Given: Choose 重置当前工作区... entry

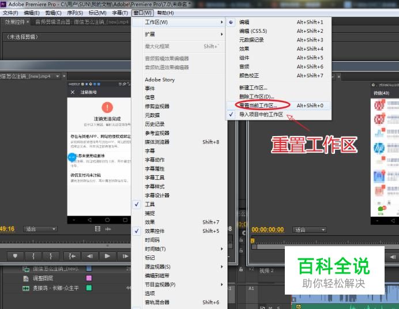Looking at the screenshot, I should click(x=278, y=105).
